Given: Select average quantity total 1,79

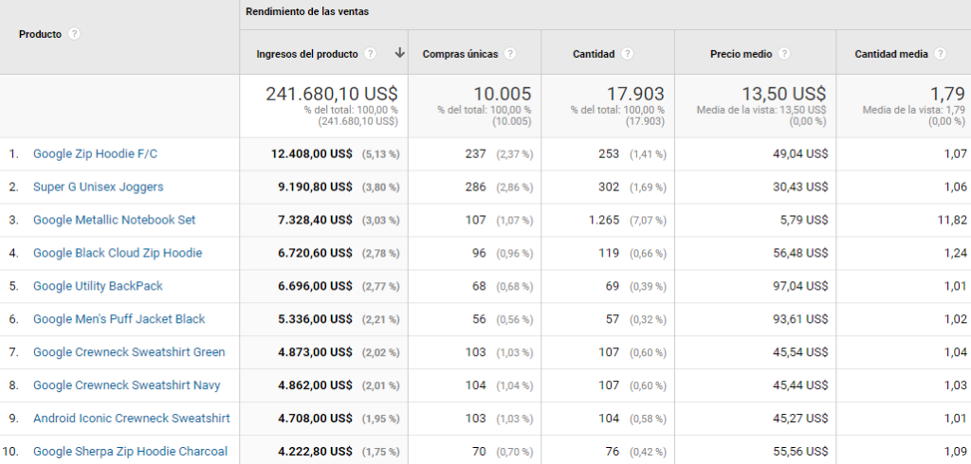Looking at the screenshot, I should [x=950, y=94].
